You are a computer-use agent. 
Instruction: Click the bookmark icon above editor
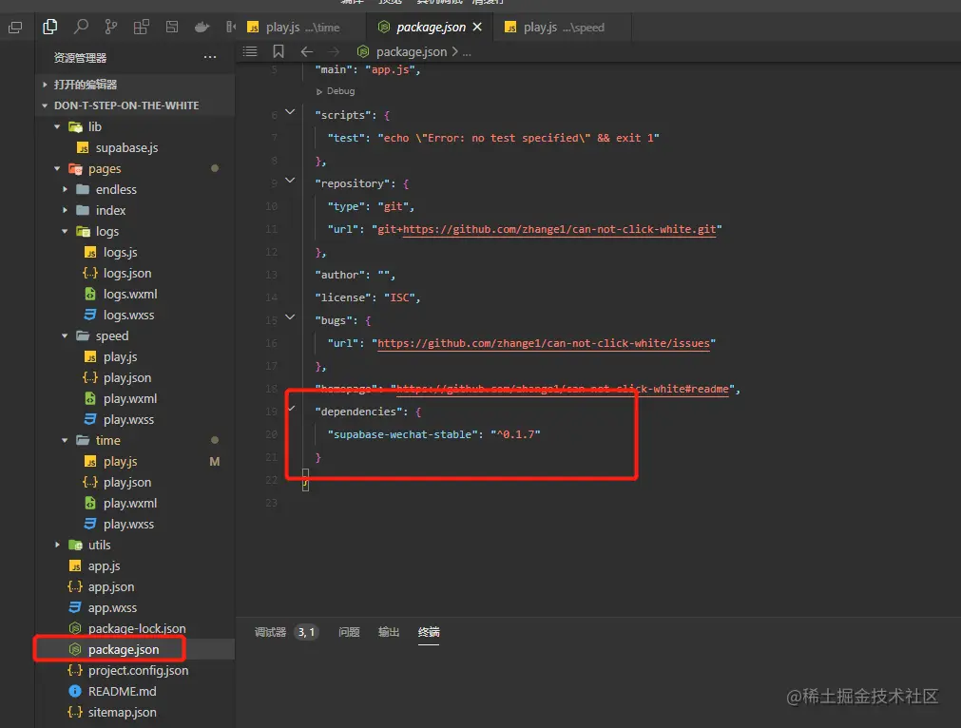(x=279, y=51)
